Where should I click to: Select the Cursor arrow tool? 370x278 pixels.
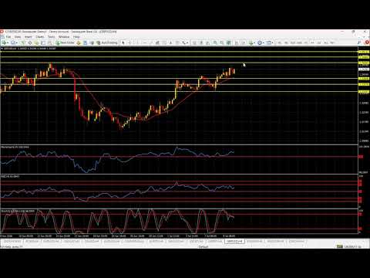coord(123,42)
